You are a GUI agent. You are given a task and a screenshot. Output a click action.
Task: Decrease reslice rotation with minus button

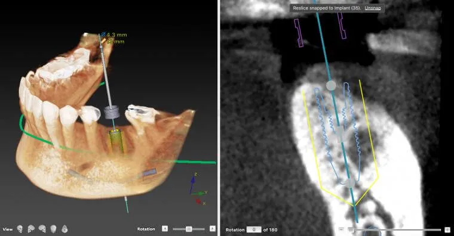[341, 229]
